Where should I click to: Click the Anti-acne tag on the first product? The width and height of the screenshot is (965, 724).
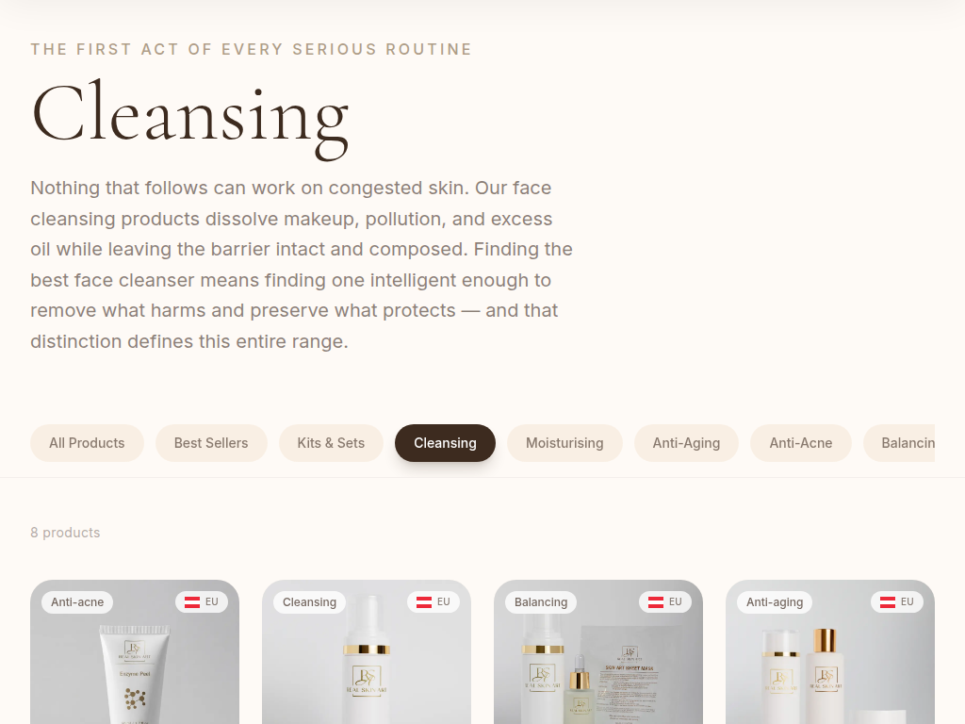click(77, 602)
